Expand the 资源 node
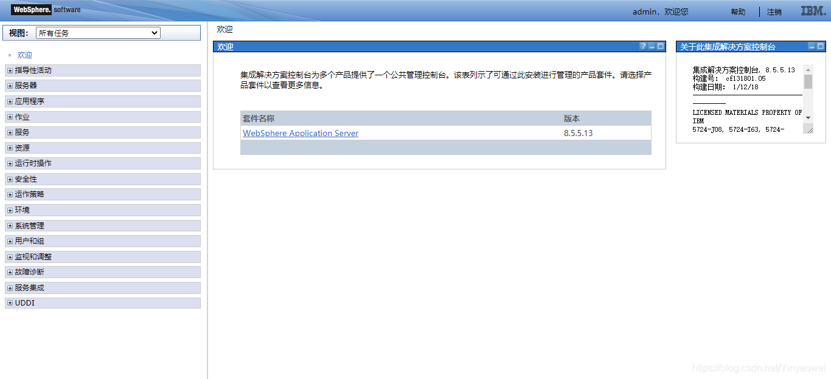This screenshot has height=379, width=831. [x=10, y=148]
